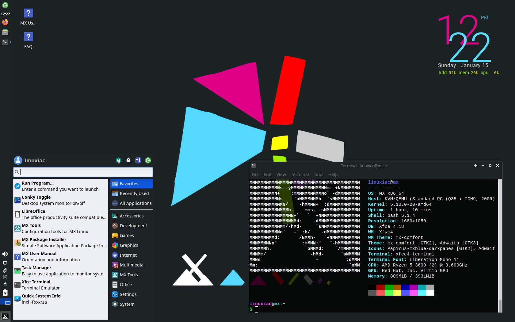
Task: Open the MX User Manual desktop icon
Action: point(28,17)
